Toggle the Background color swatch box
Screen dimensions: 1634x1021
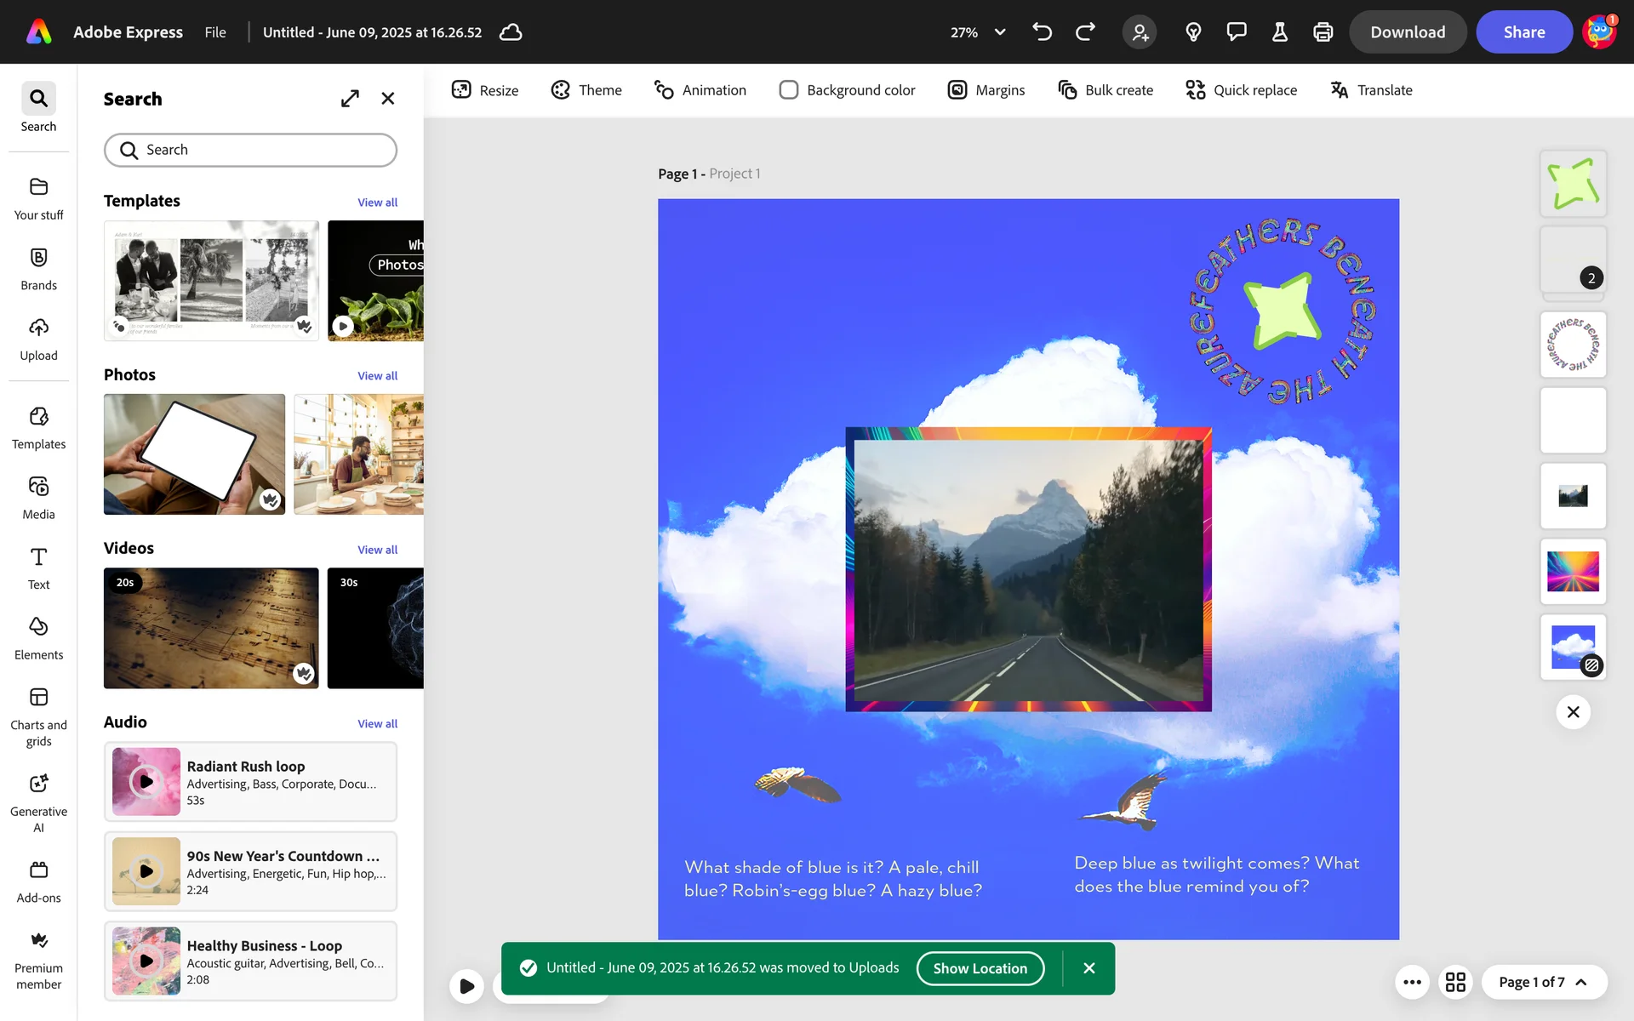pyautogui.click(x=789, y=90)
